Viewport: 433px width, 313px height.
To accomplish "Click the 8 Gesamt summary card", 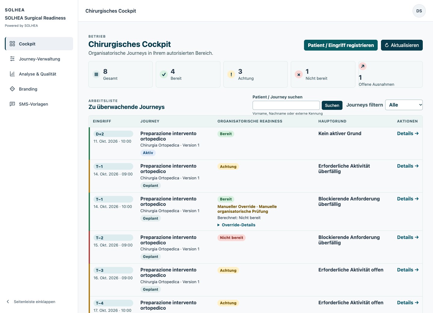I will (121, 74).
